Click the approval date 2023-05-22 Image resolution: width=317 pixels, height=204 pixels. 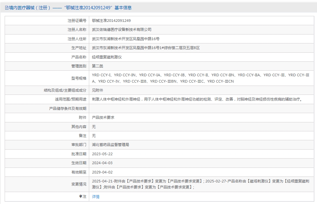pyautogui.click(x=102, y=154)
